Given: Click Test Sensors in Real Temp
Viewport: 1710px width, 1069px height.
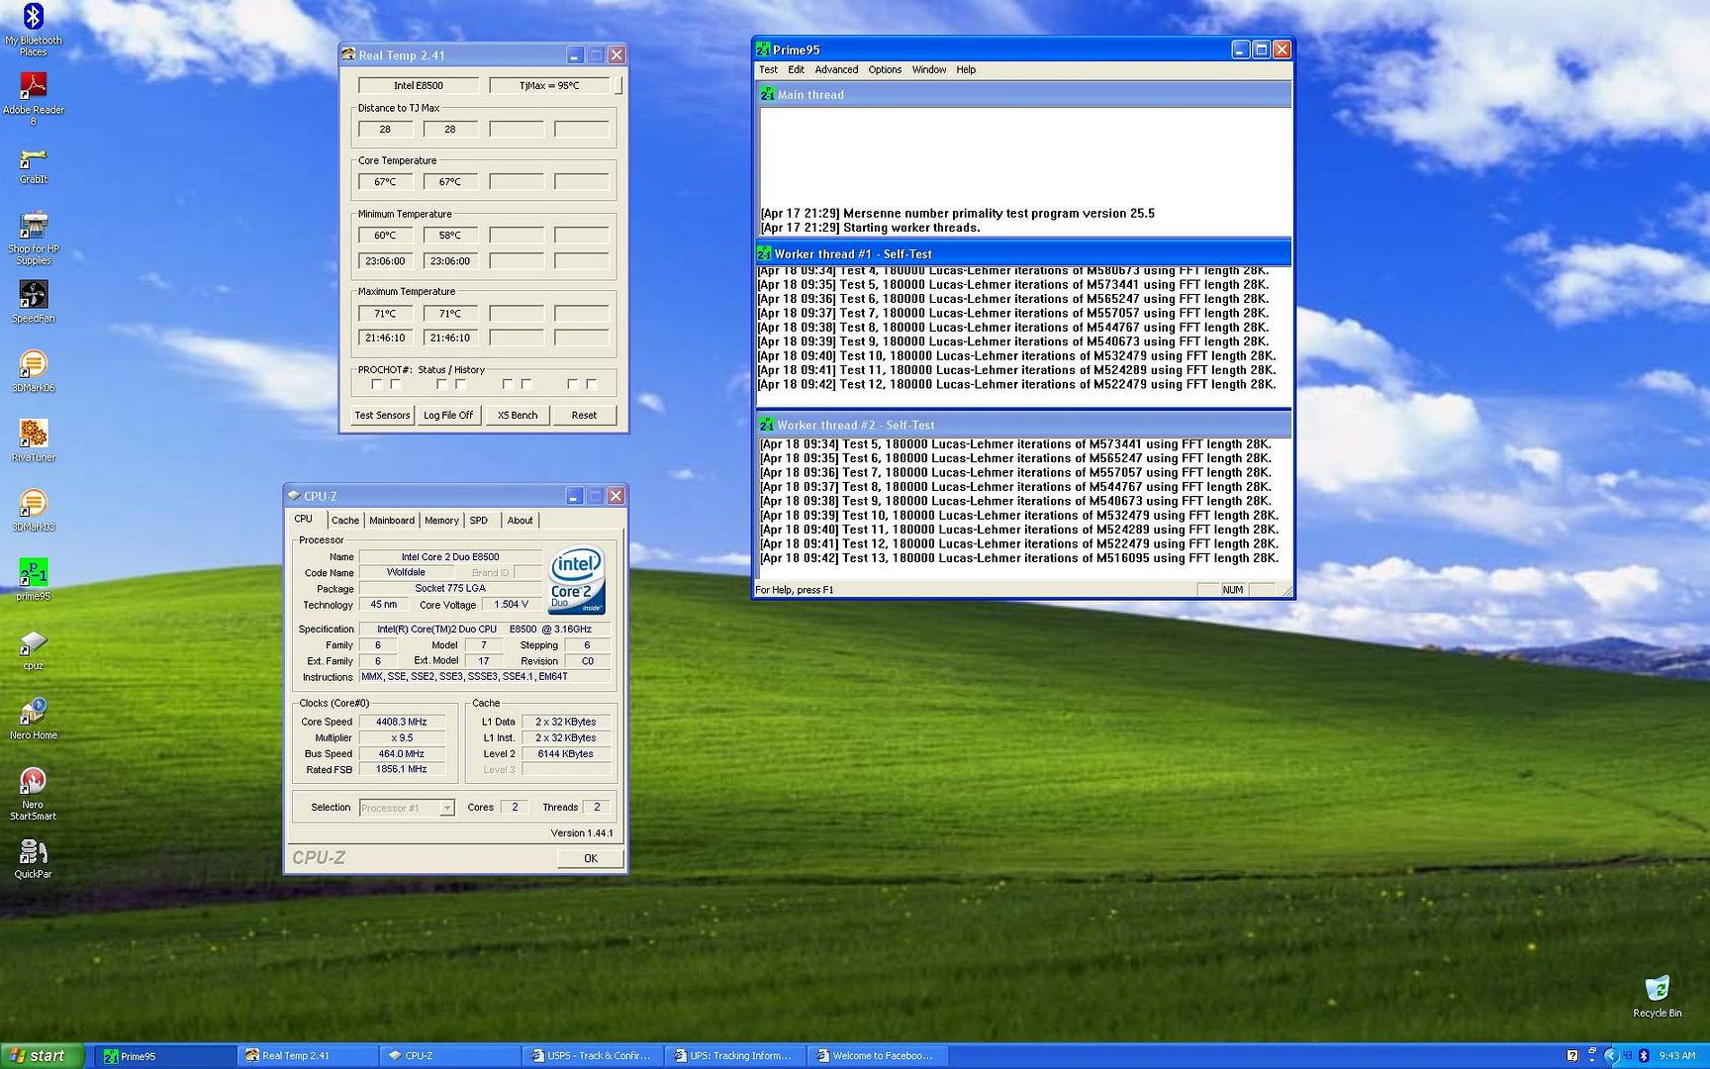Looking at the screenshot, I should [382, 415].
